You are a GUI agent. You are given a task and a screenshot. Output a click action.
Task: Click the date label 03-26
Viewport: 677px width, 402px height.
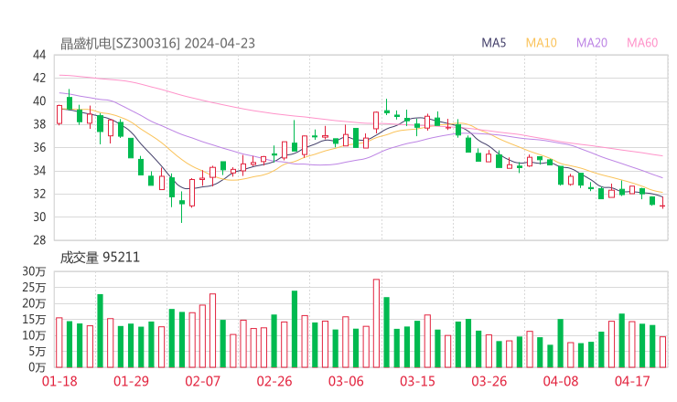[x=489, y=381]
